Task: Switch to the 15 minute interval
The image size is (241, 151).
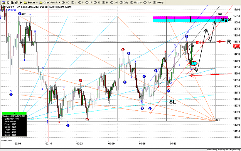Action: pyautogui.click(x=89, y=2)
